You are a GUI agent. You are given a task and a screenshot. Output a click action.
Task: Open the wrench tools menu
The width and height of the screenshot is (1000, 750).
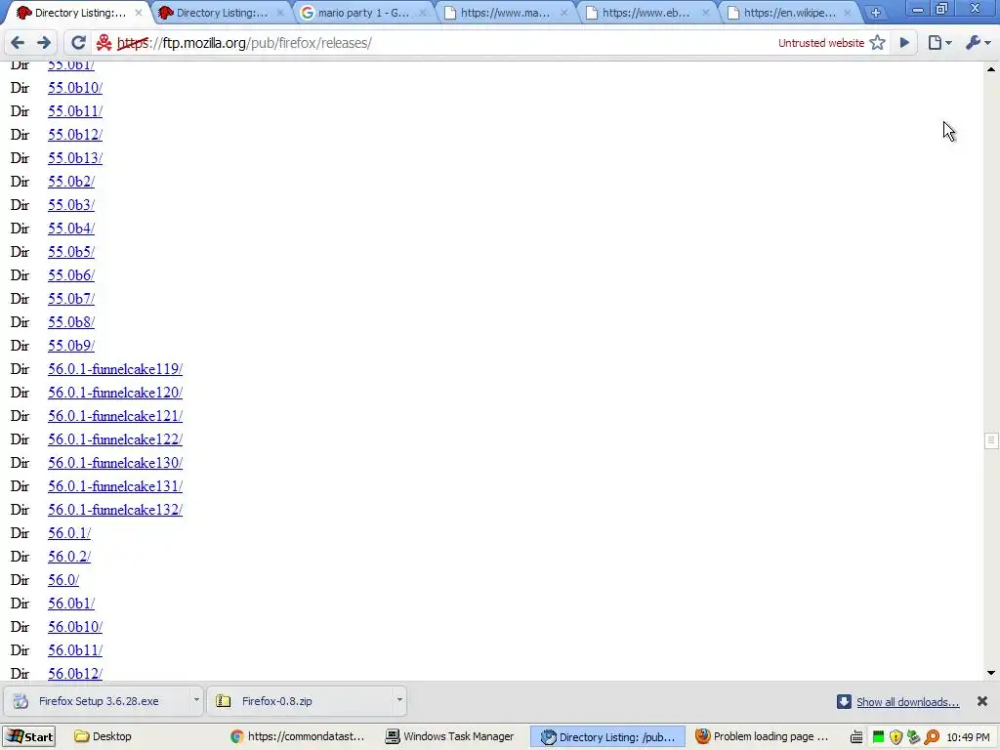coord(978,43)
